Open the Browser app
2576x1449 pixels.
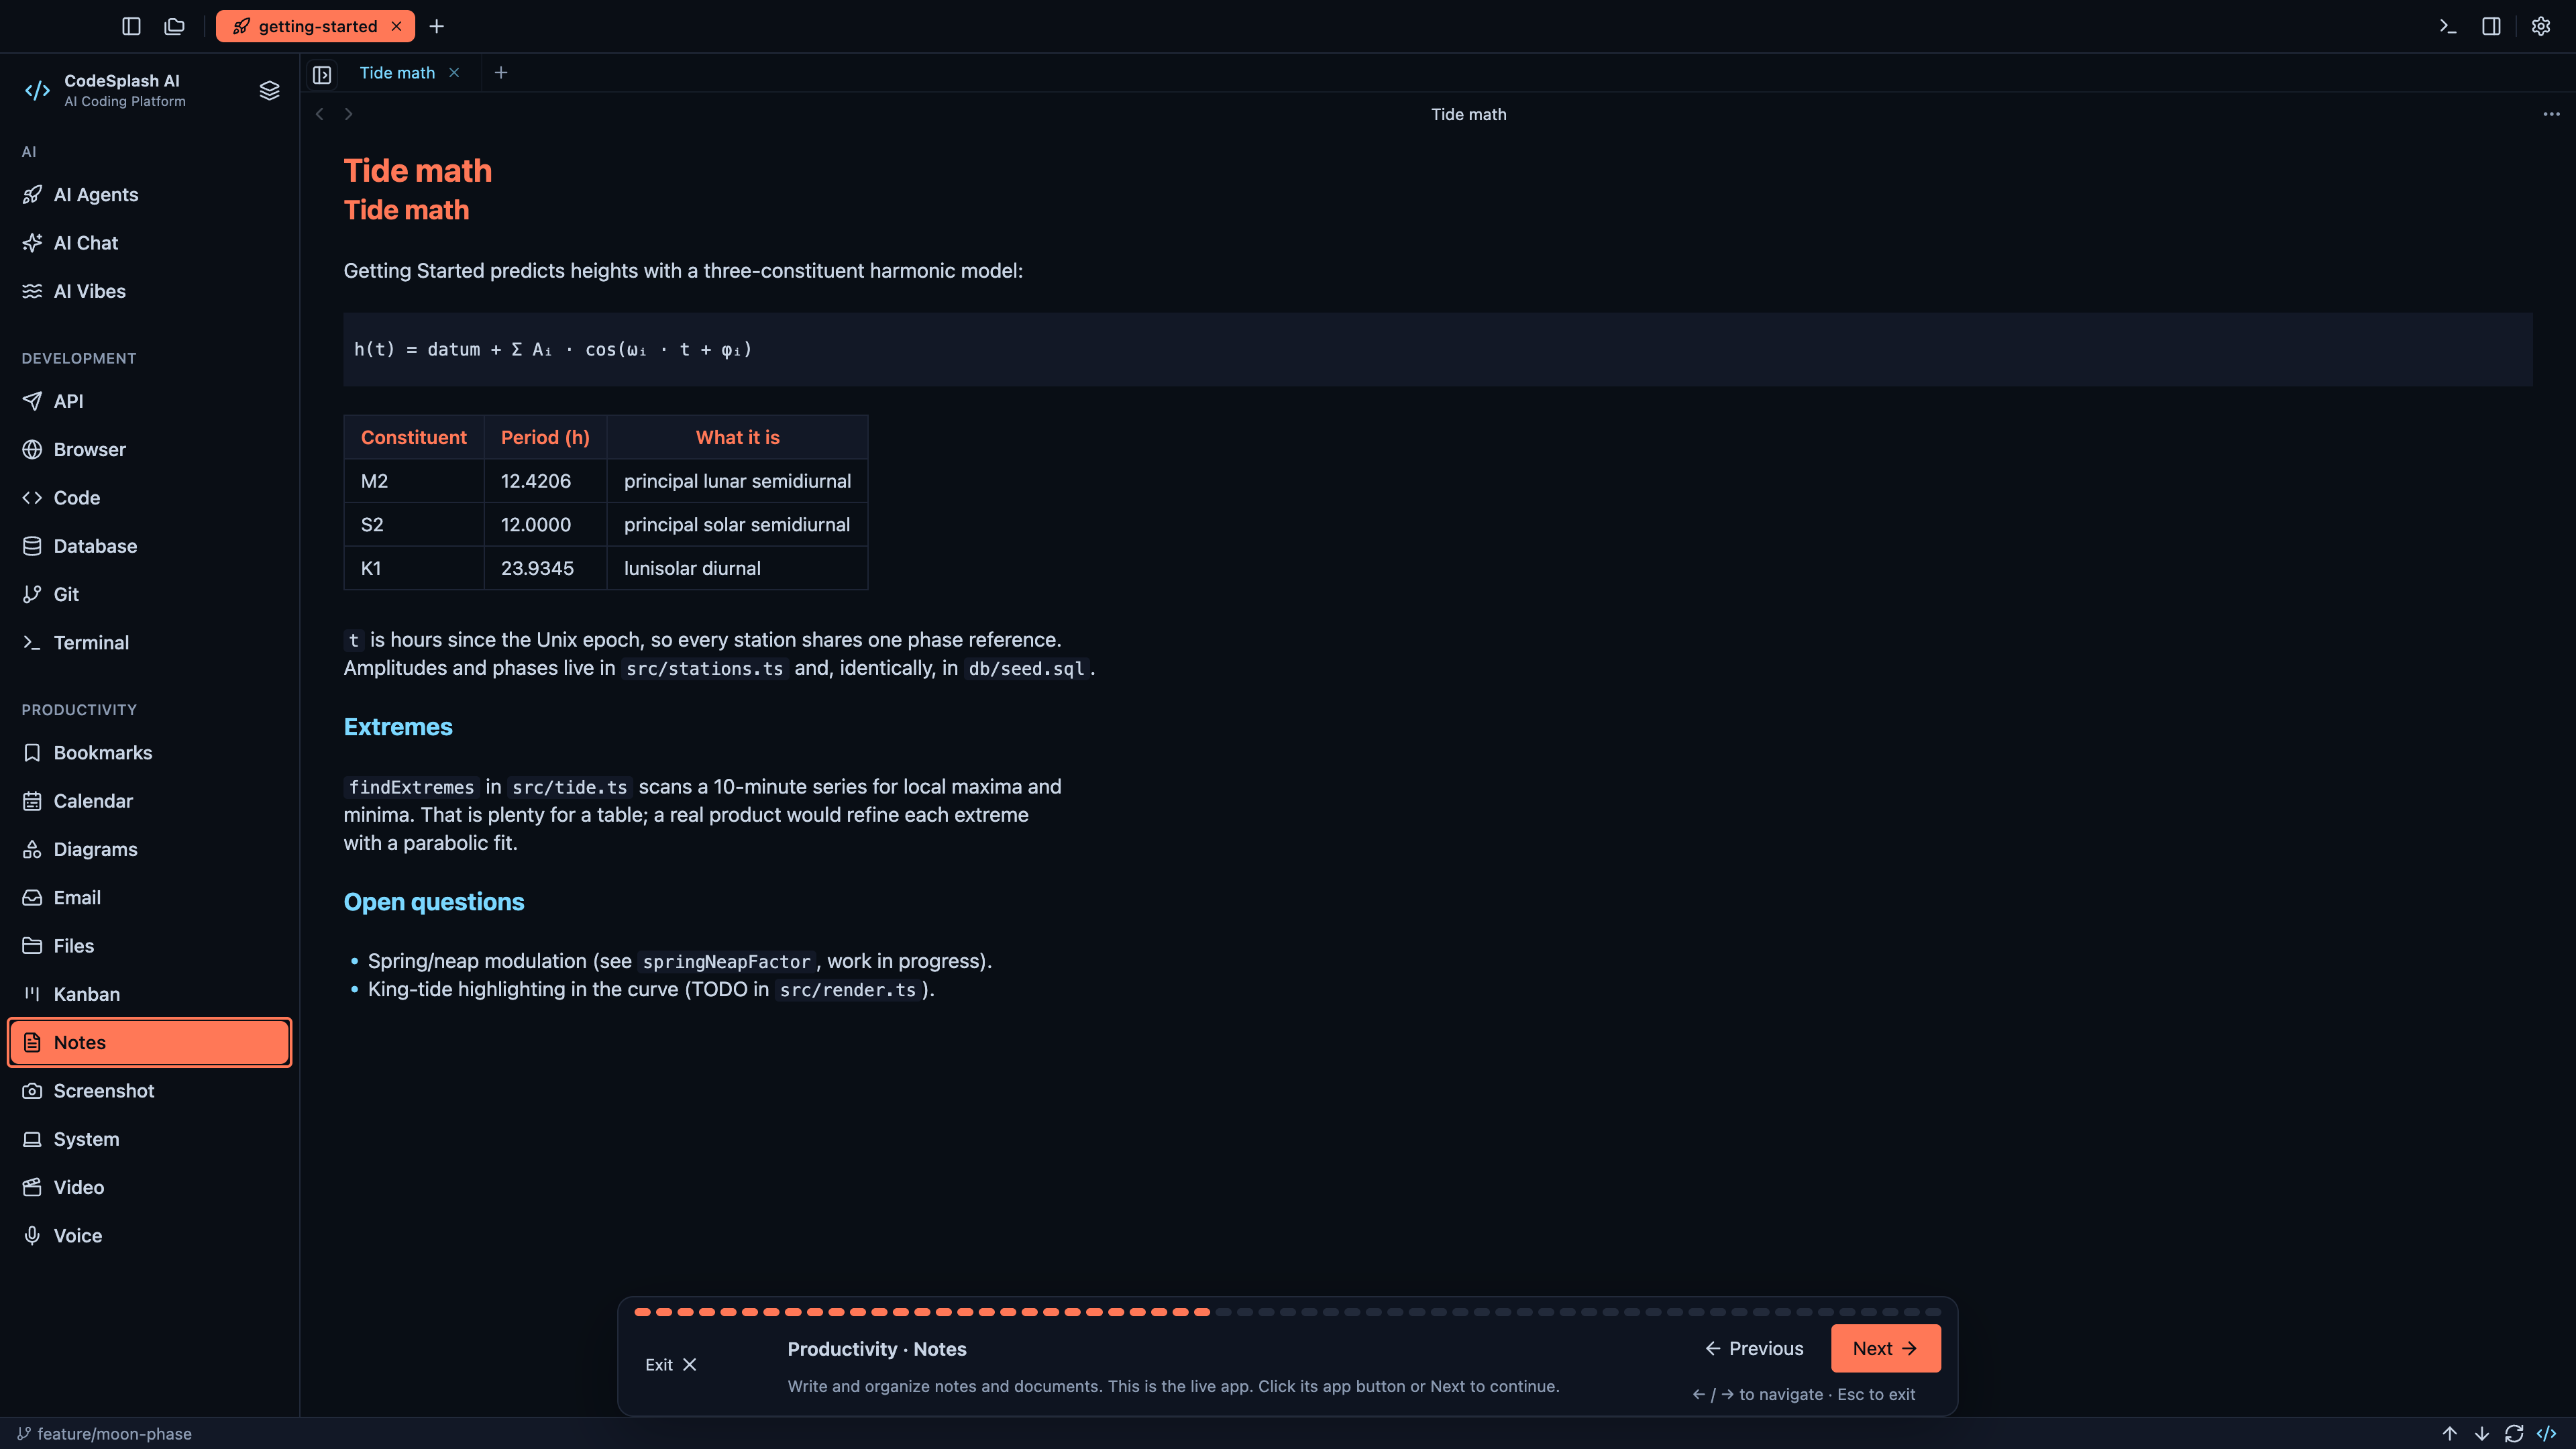pyautogui.click(x=150, y=449)
